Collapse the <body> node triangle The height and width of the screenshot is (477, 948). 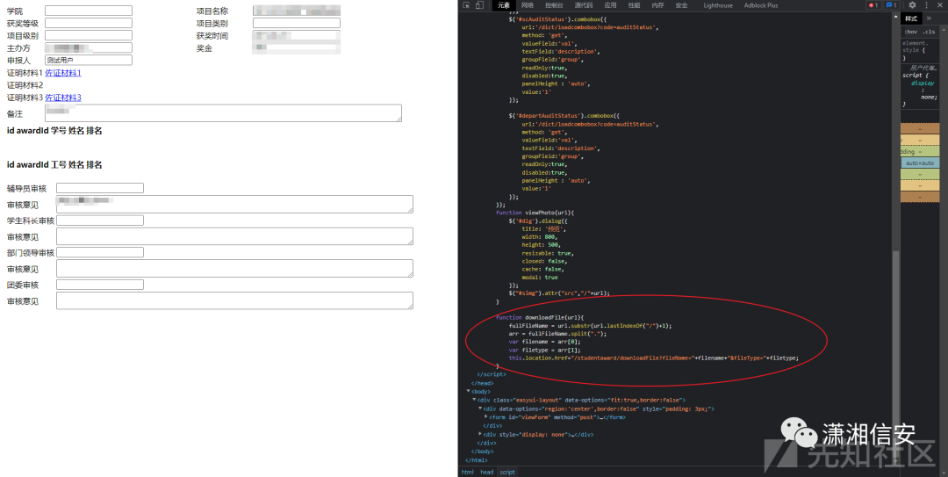point(469,392)
